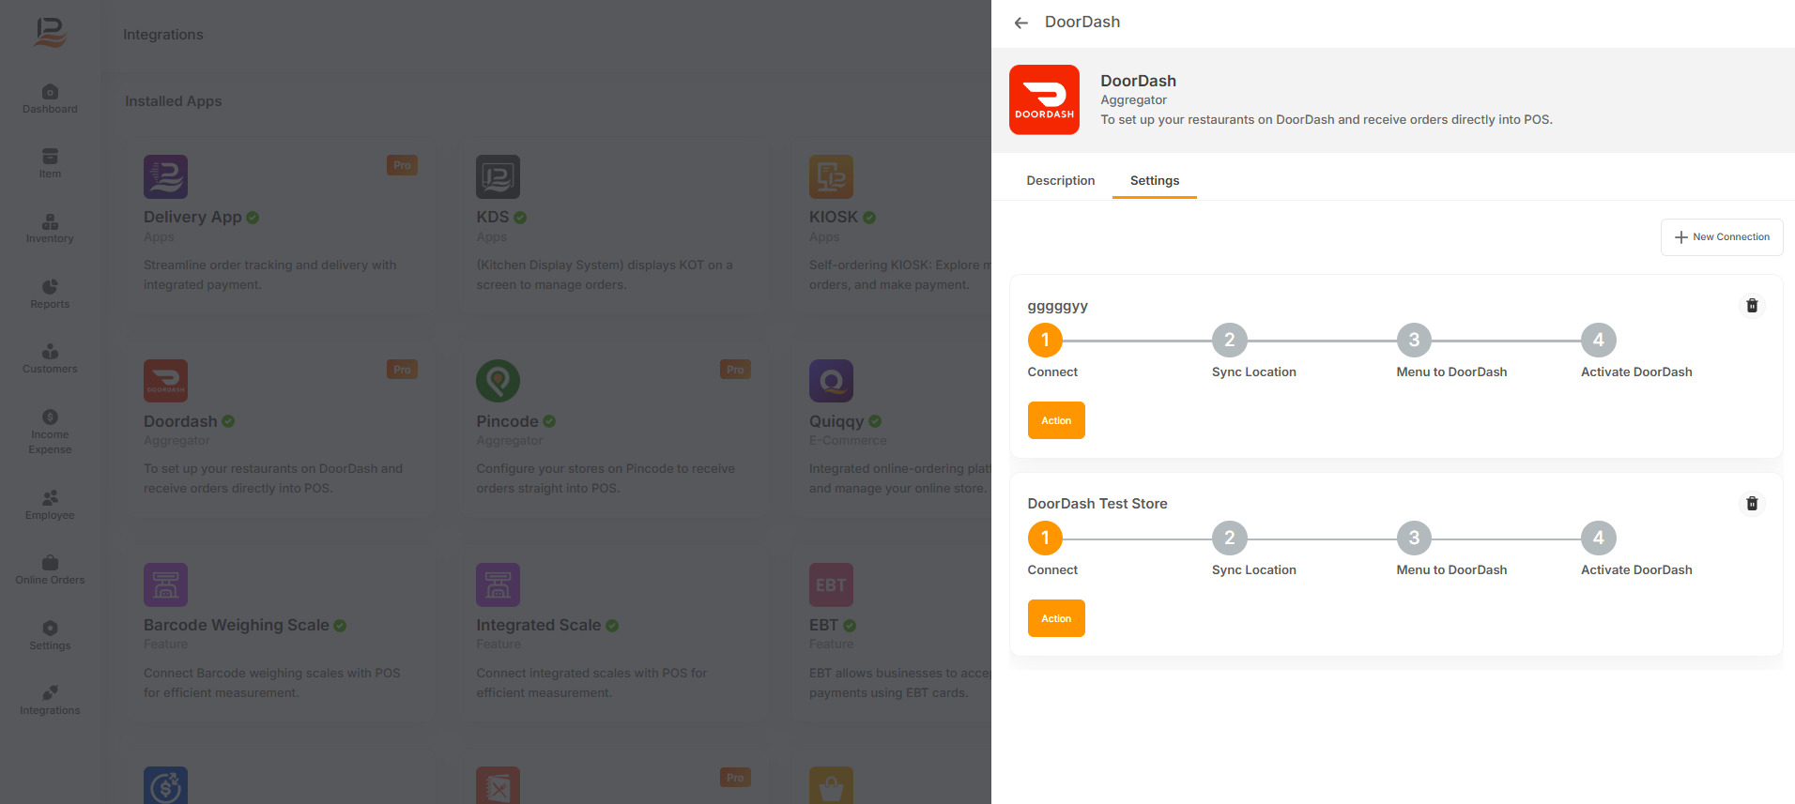Image resolution: width=1795 pixels, height=804 pixels.
Task: Click the app logo at sidebar top
Action: point(50,33)
